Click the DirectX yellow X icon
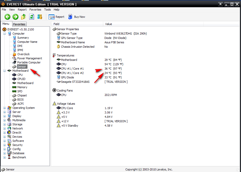The width and height of the screenshot is (241, 172). pyautogui.click(x=9, y=133)
